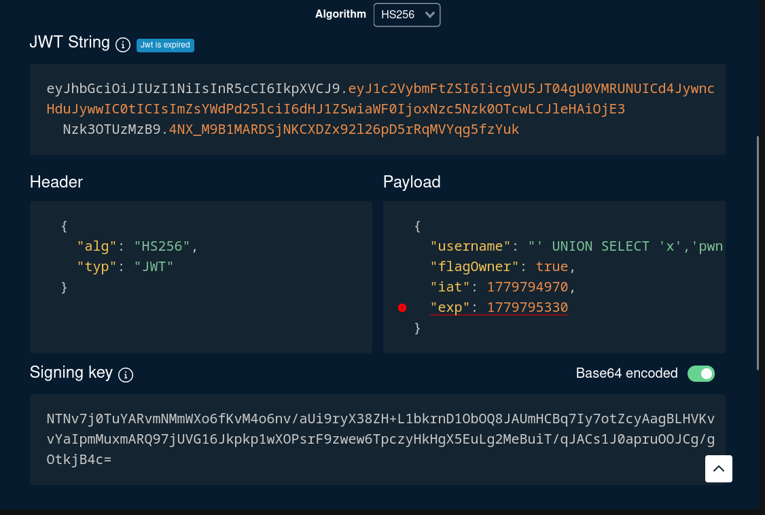Click the "alg": "HS256" header line
This screenshot has width=765, height=515.
(137, 246)
